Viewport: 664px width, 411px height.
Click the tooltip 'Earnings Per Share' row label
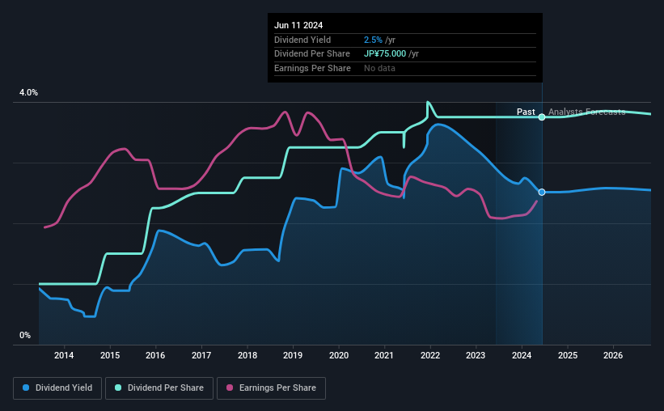click(312, 68)
